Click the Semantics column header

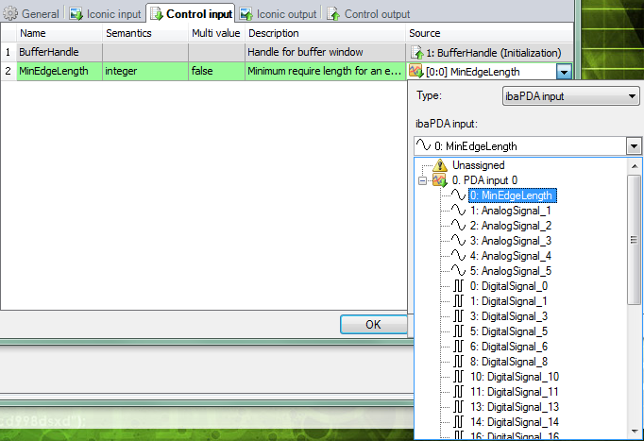point(145,33)
